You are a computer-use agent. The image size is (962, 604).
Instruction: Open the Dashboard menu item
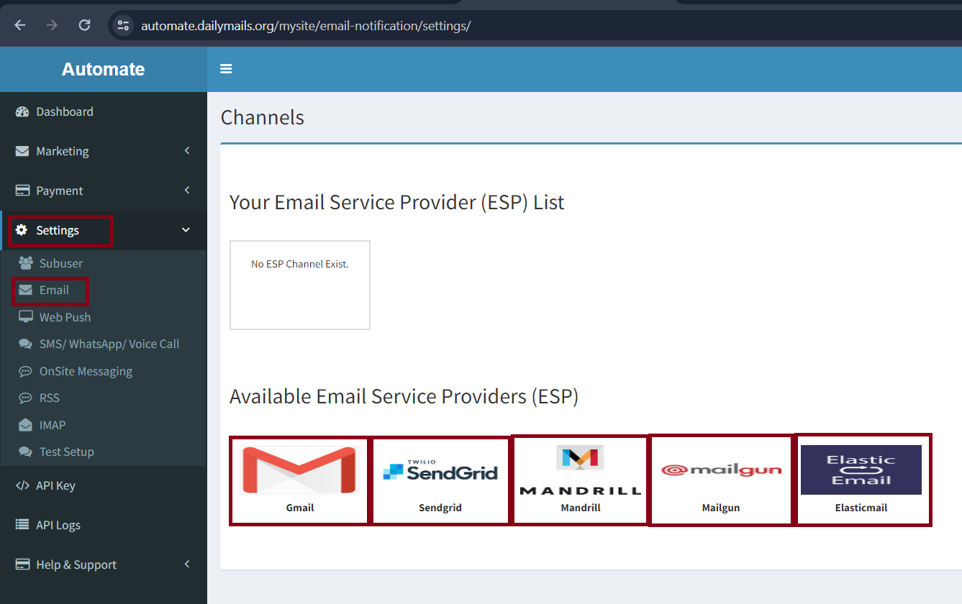(65, 111)
